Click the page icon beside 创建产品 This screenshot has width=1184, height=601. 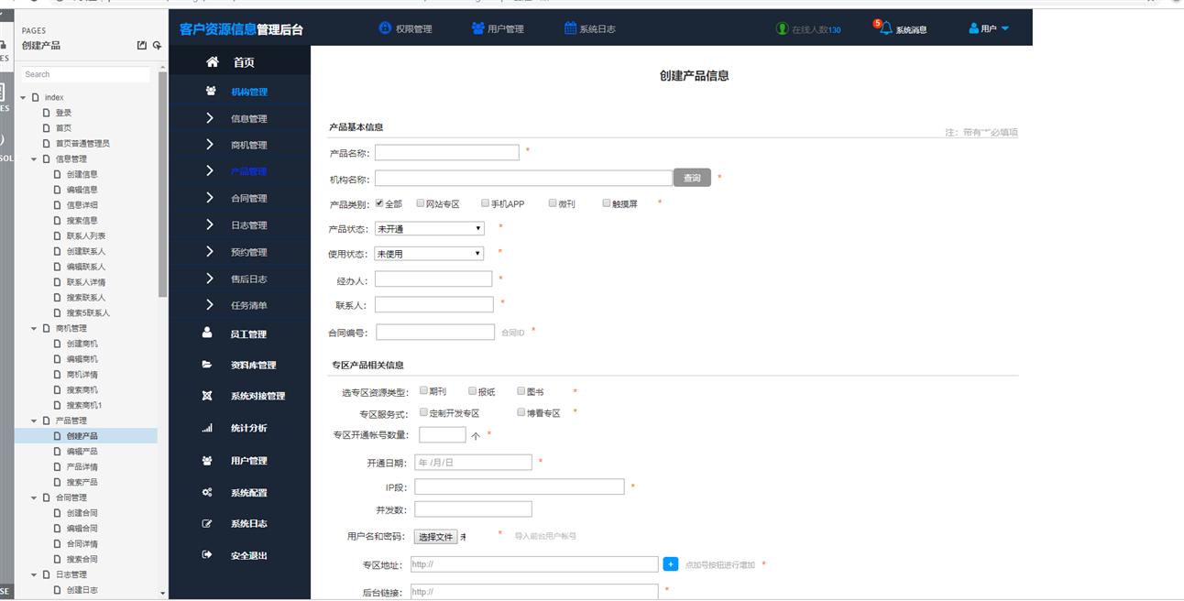point(58,436)
